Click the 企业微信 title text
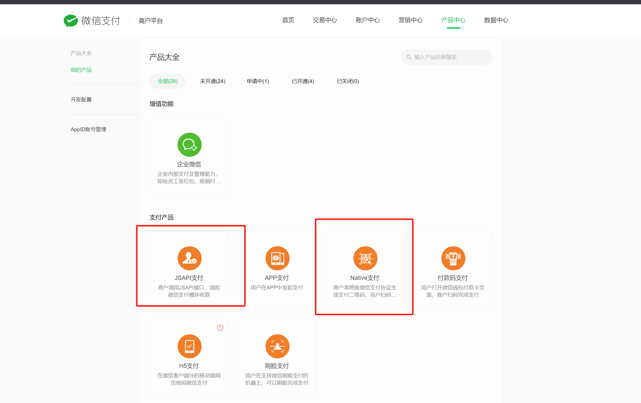Image resolution: width=641 pixels, height=403 pixels. (x=189, y=164)
